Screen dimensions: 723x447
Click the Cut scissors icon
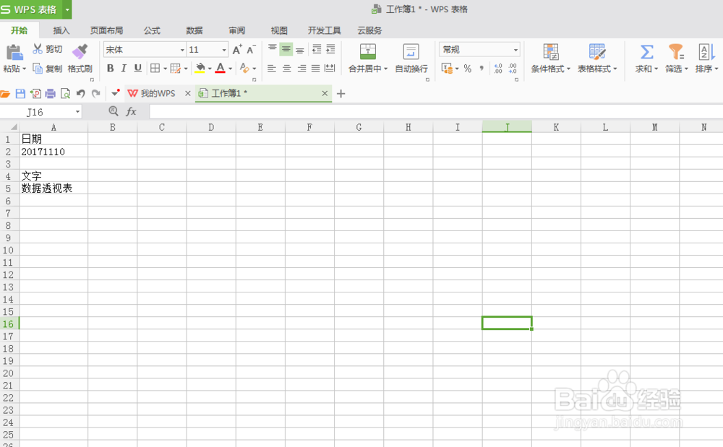coord(38,49)
